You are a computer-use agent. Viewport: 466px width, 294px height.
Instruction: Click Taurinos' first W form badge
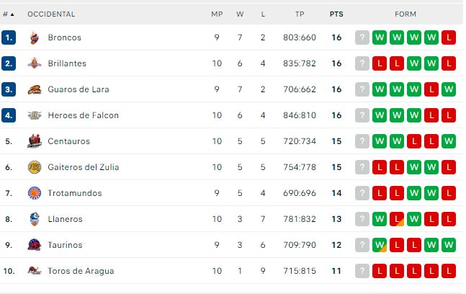tap(380, 245)
